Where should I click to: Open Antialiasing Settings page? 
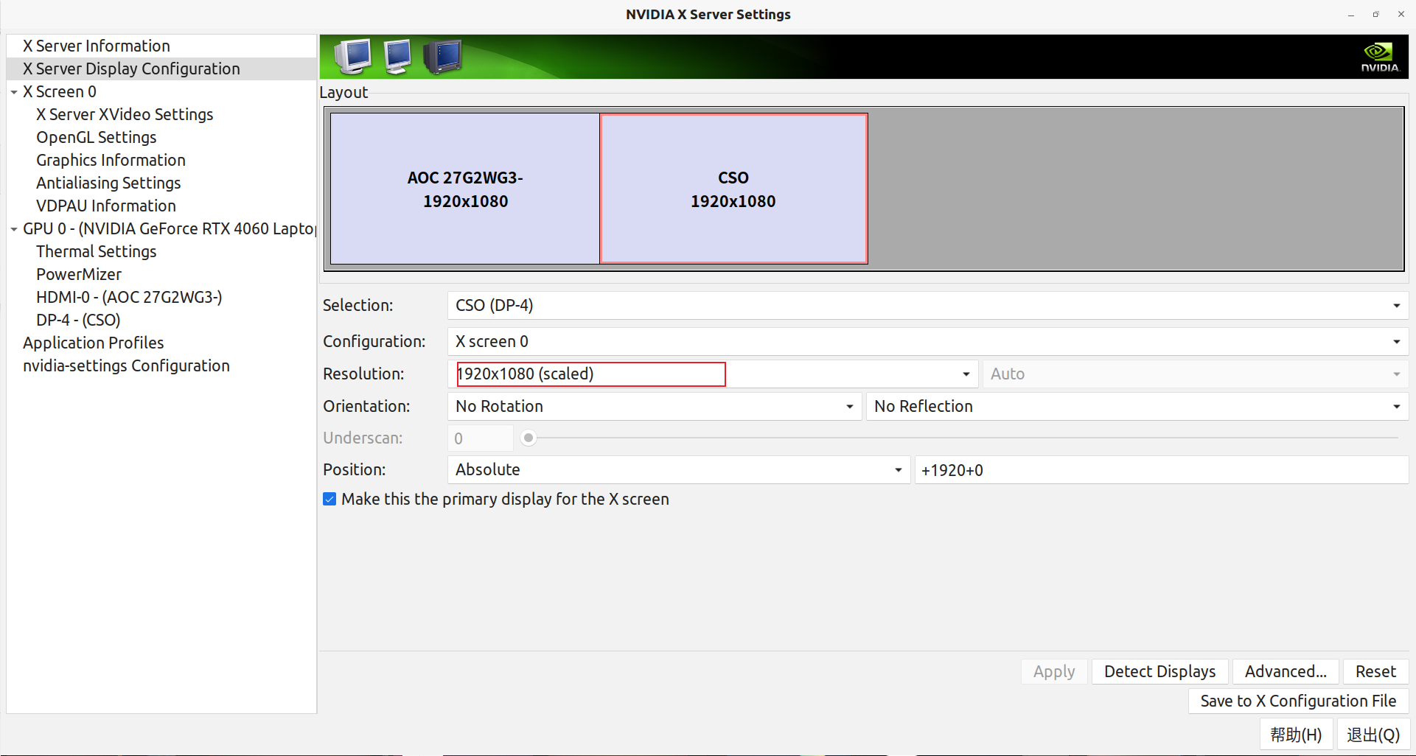[x=108, y=183]
